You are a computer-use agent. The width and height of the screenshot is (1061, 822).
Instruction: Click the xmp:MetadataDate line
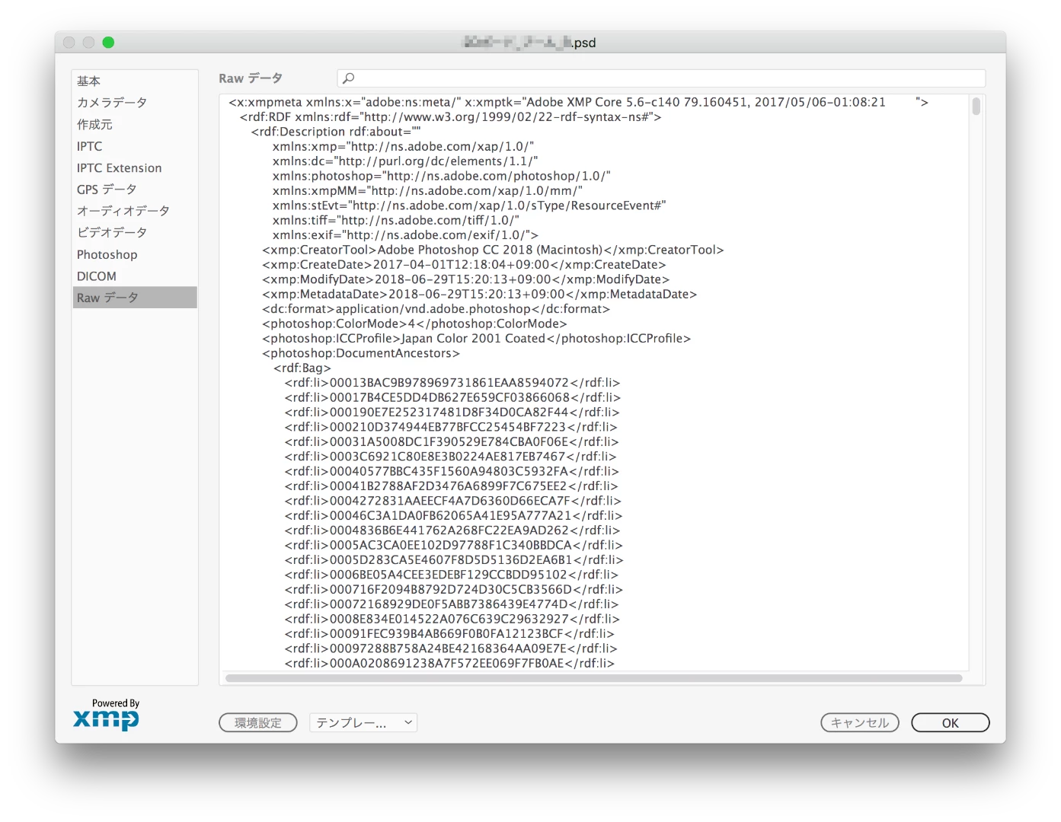[479, 295]
